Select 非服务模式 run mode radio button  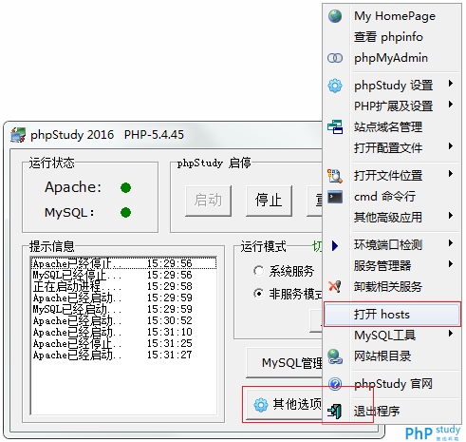click(x=258, y=294)
